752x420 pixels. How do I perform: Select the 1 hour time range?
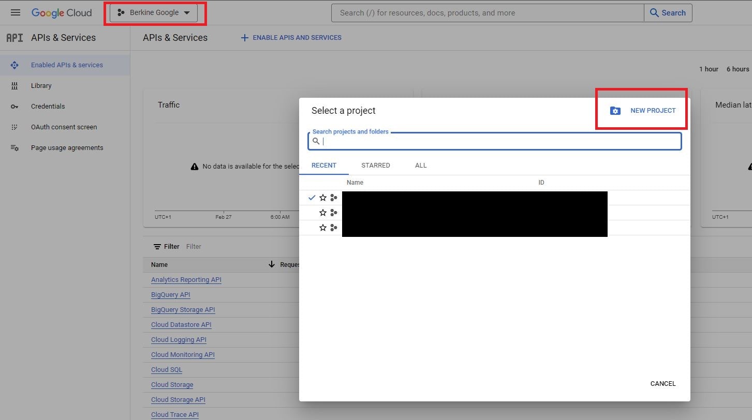pyautogui.click(x=709, y=69)
